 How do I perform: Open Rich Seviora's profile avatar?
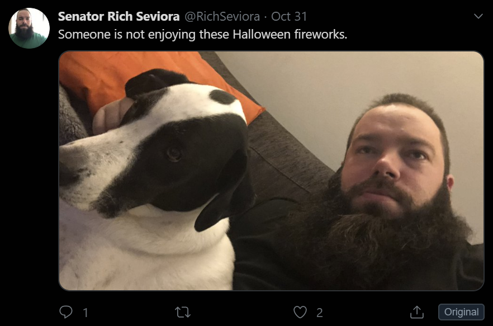pos(29,29)
